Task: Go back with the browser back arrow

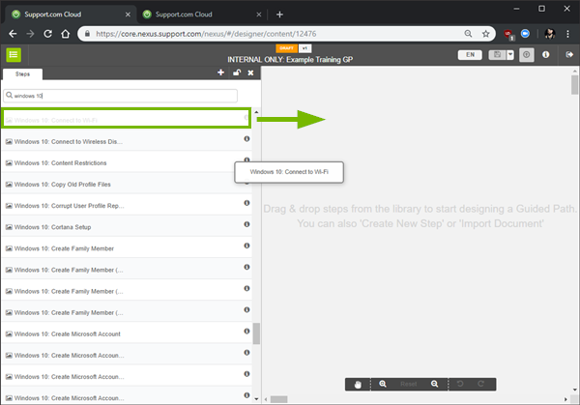Action: click(x=13, y=34)
